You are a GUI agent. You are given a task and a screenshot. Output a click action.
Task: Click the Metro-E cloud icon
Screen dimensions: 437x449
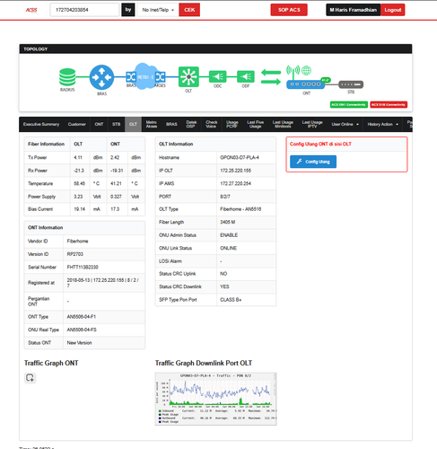point(145,76)
